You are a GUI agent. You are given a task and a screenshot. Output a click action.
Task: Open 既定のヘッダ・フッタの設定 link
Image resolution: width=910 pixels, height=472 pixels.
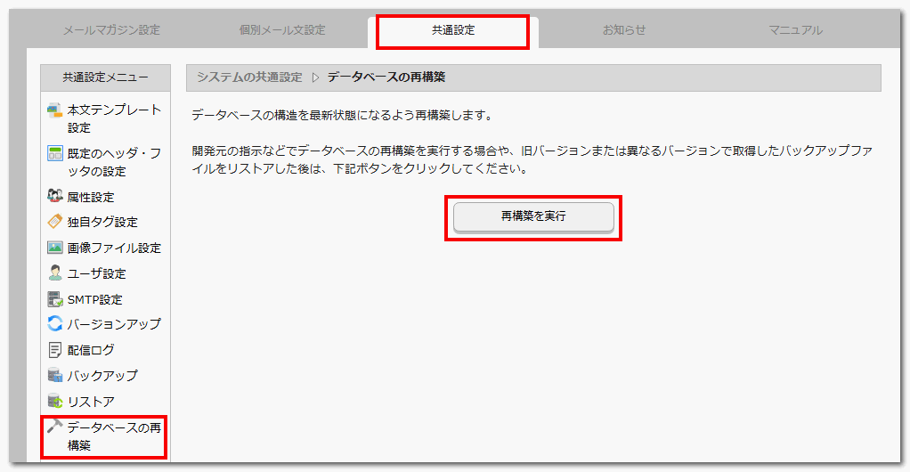tap(114, 162)
